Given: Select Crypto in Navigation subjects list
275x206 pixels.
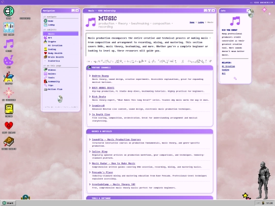Looking at the screenshot, I should click(61, 42).
